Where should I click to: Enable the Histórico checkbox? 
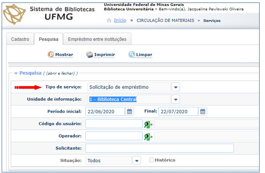click(151, 160)
